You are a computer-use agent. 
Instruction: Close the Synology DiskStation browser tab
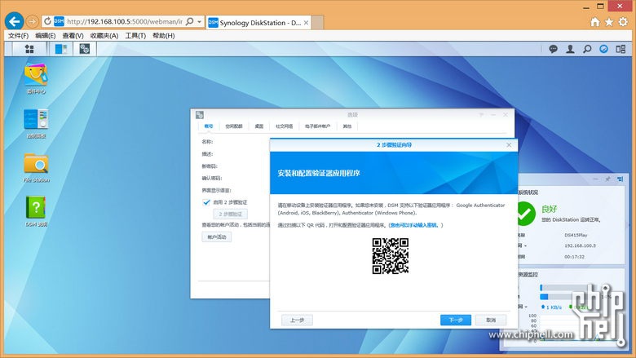point(307,23)
